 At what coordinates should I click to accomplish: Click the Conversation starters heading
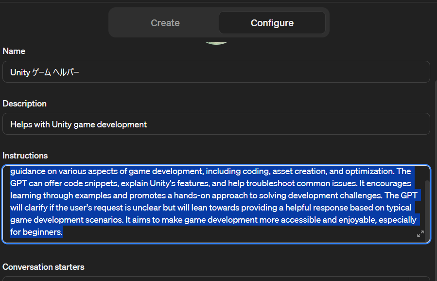(x=43, y=267)
